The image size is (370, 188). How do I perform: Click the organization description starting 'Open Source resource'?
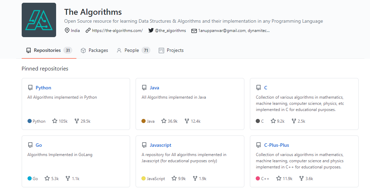click(193, 21)
